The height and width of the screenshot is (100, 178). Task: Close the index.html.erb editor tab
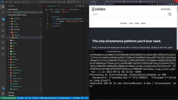(60, 6)
